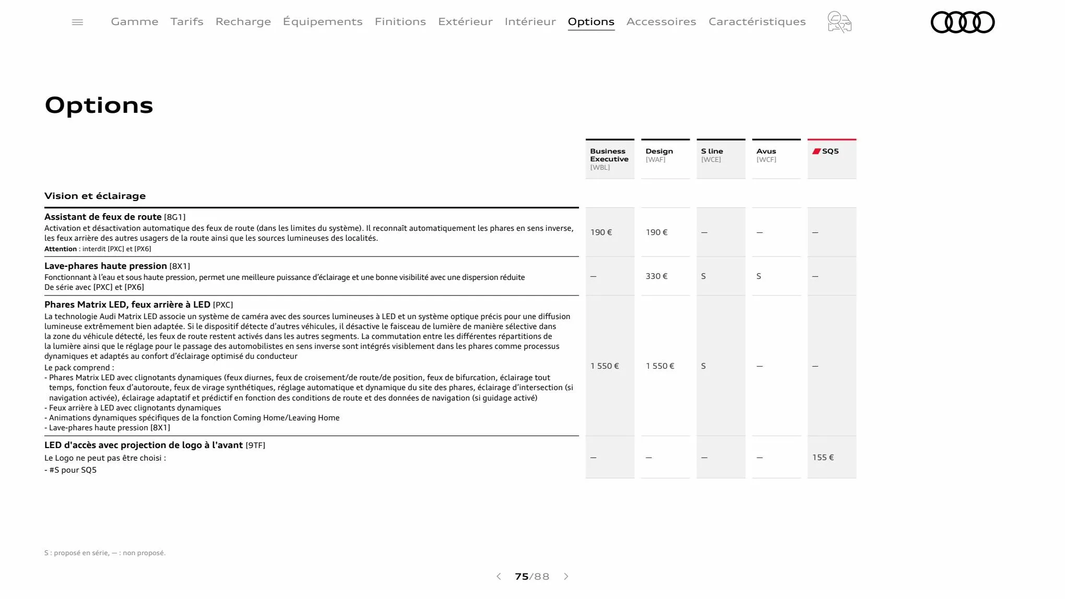
Task: Open the Gamme tab
Action: point(135,21)
